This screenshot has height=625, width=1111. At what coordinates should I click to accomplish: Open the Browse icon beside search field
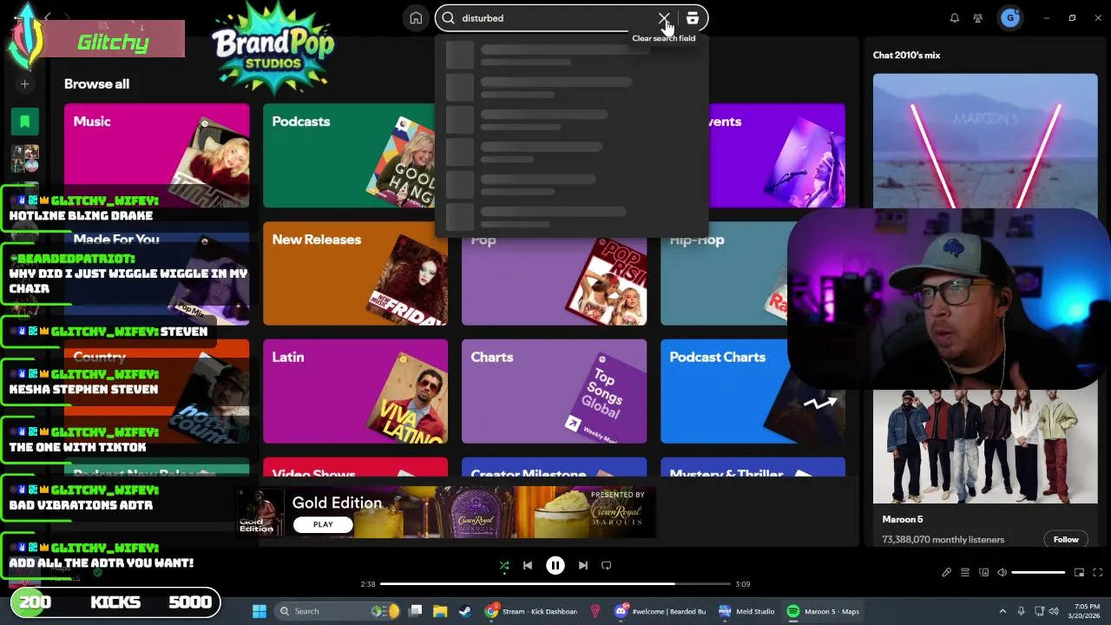[692, 18]
